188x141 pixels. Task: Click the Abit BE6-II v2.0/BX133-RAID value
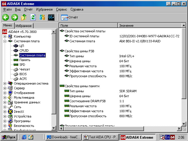[x=140, y=41]
